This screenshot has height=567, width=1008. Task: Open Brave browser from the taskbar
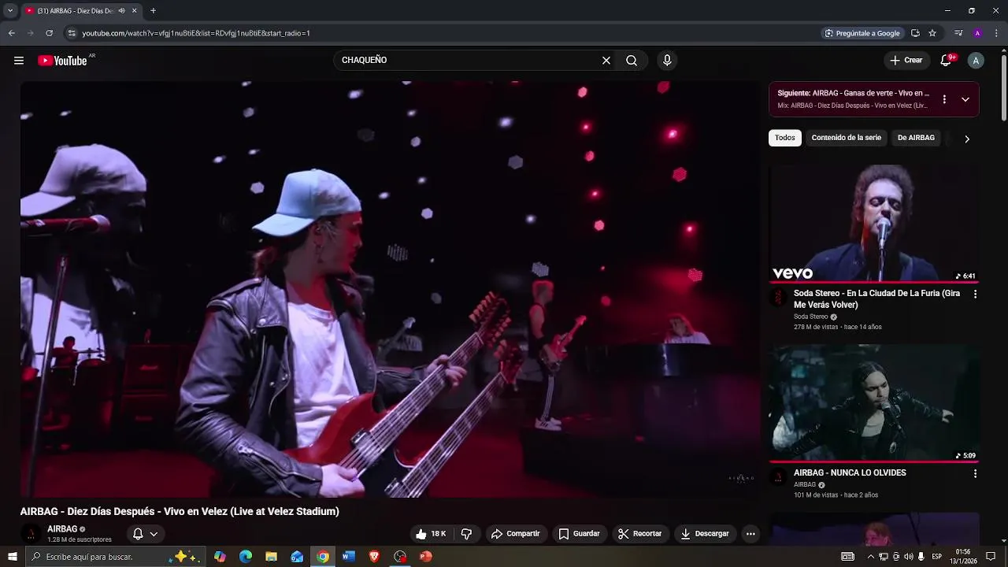(x=374, y=557)
